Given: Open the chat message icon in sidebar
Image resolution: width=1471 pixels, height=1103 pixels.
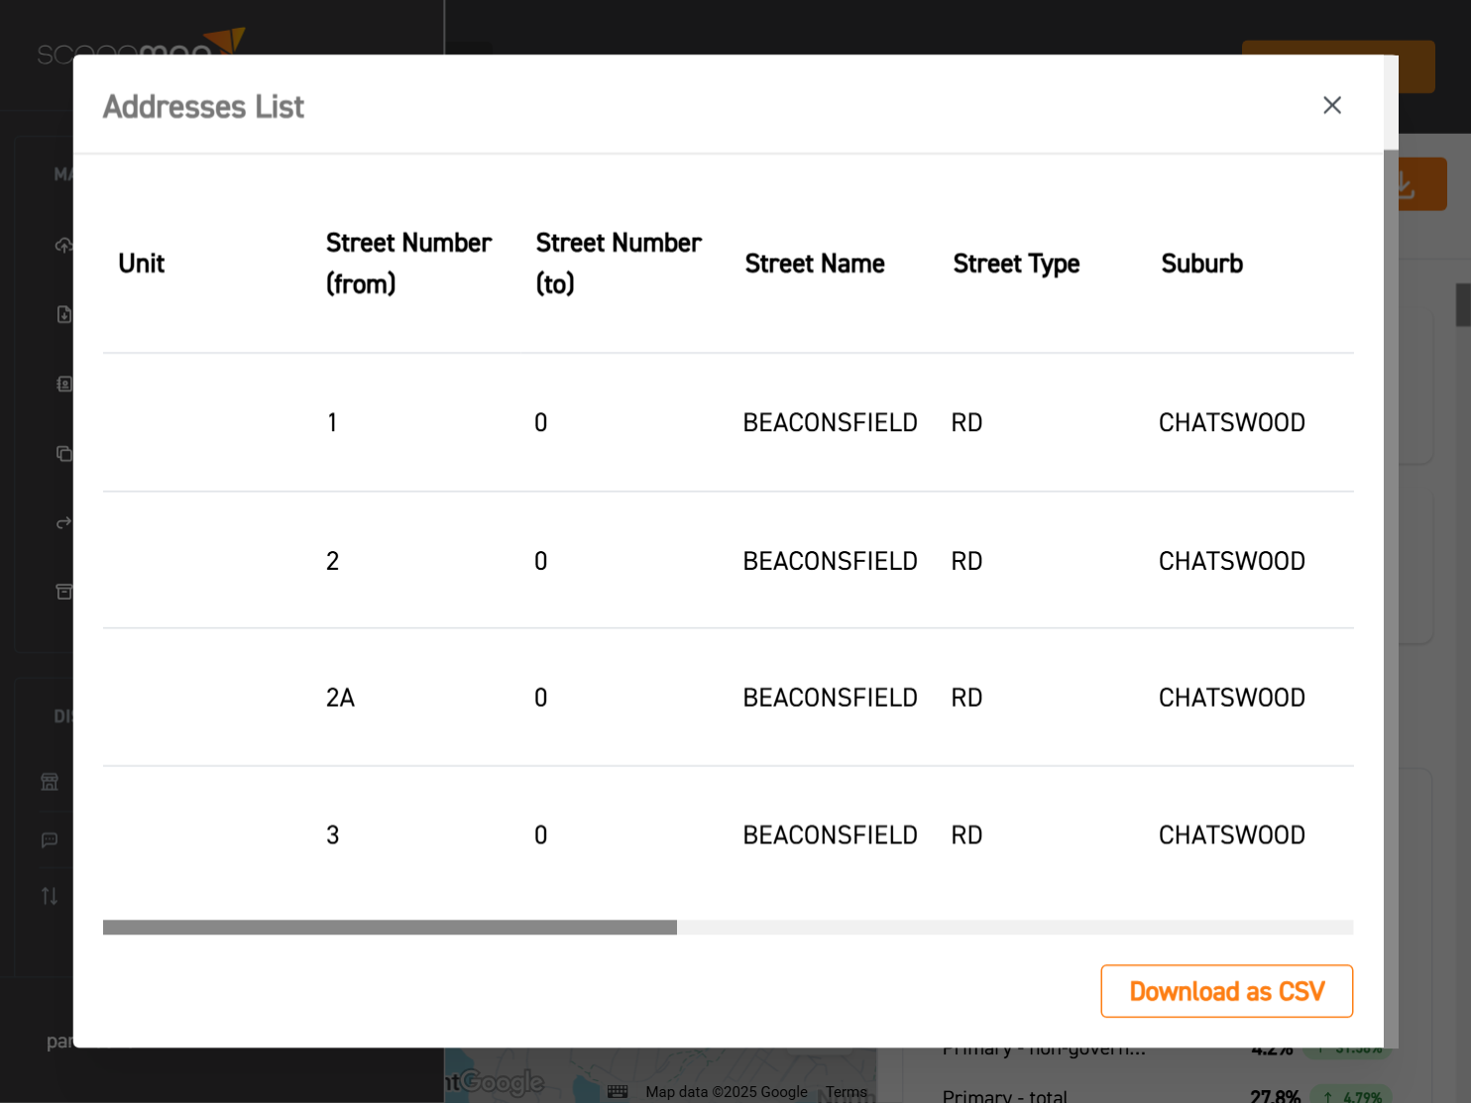Looking at the screenshot, I should [50, 839].
